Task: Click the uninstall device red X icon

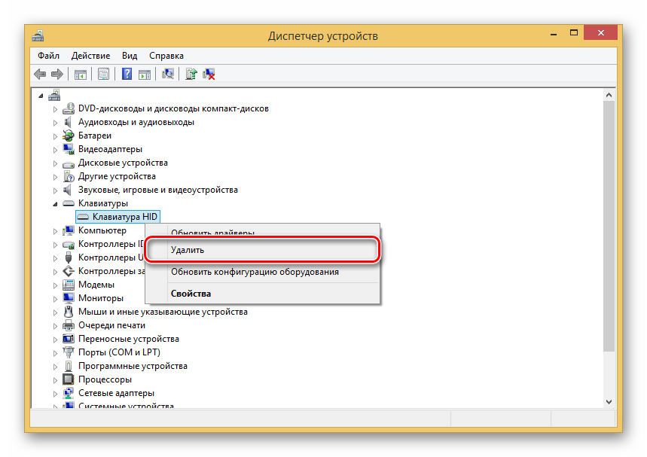Action: point(209,74)
